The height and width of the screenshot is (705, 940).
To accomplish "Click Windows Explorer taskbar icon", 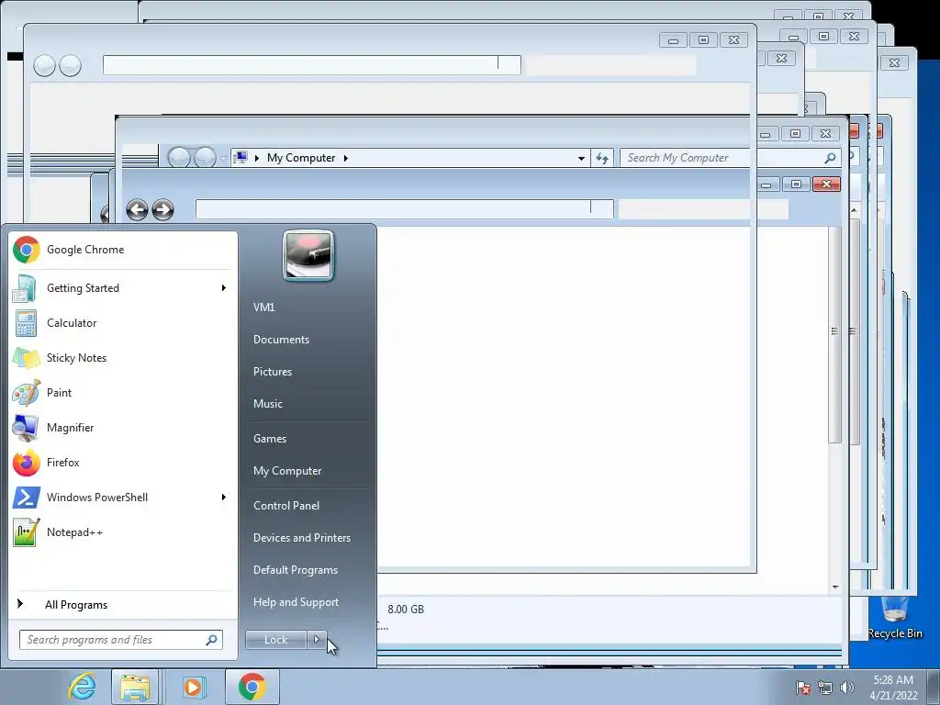I will [136, 687].
